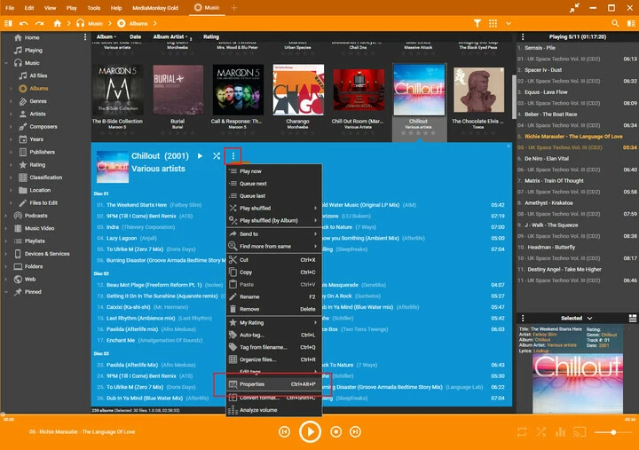Click the Lyrics Lookup link

point(540,351)
